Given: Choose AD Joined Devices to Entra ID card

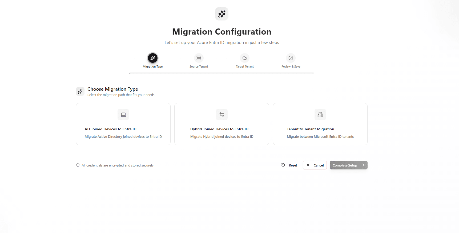Looking at the screenshot, I should point(123,124).
